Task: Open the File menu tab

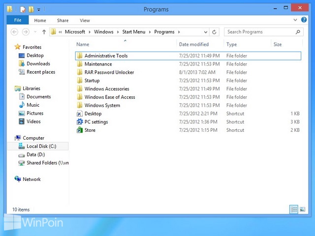Action: pos(18,20)
